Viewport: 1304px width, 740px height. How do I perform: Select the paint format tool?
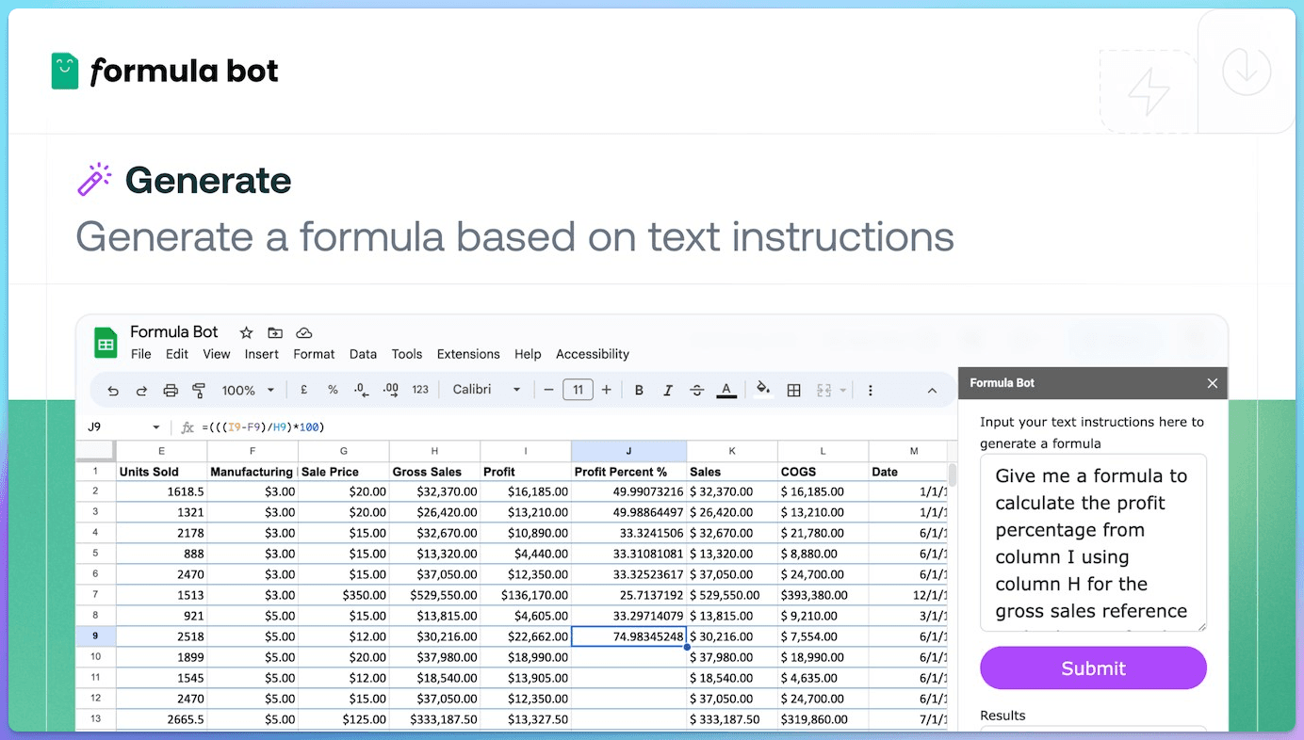point(199,390)
